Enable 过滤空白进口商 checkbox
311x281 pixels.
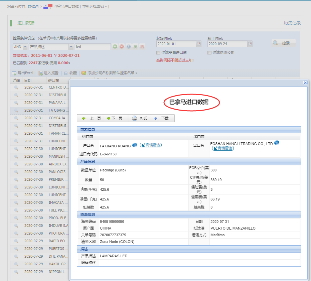(158, 52)
